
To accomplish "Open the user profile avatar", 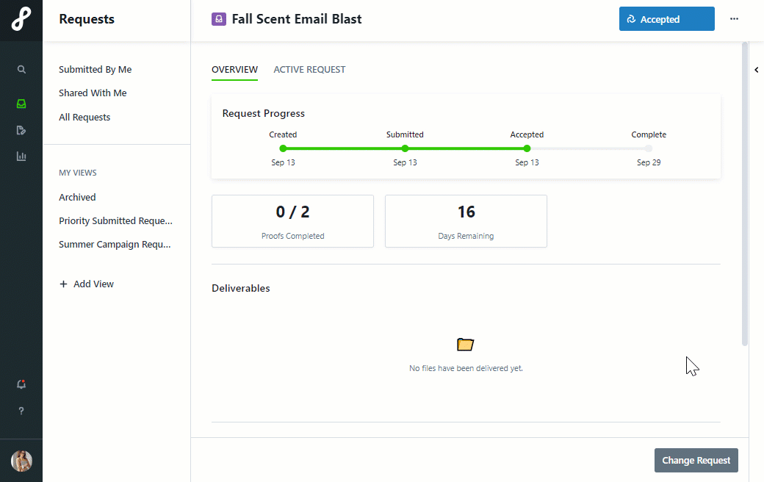I will tap(21, 461).
